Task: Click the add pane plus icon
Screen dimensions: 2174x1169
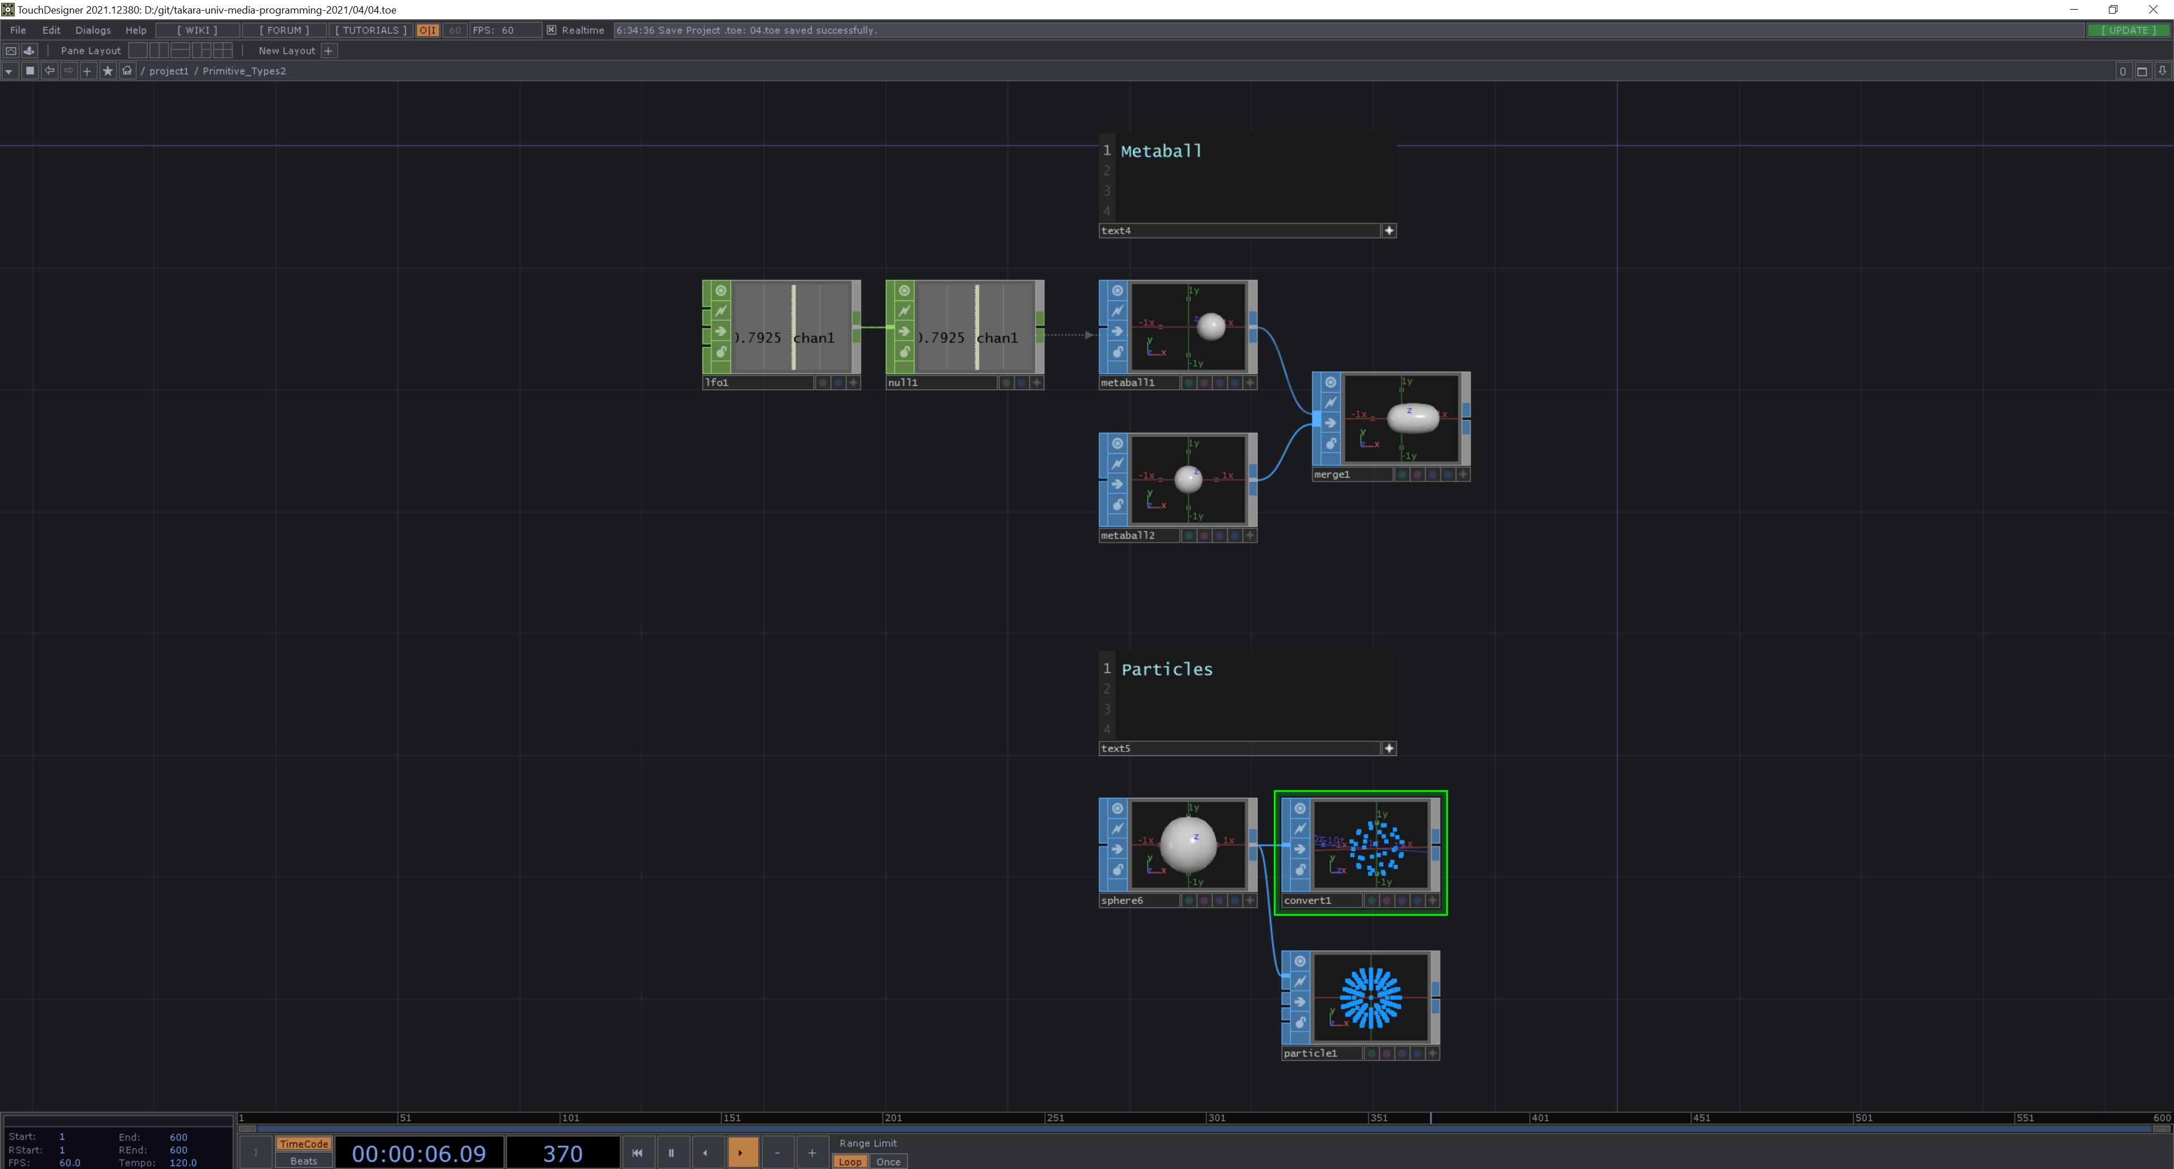Action: tap(87, 71)
